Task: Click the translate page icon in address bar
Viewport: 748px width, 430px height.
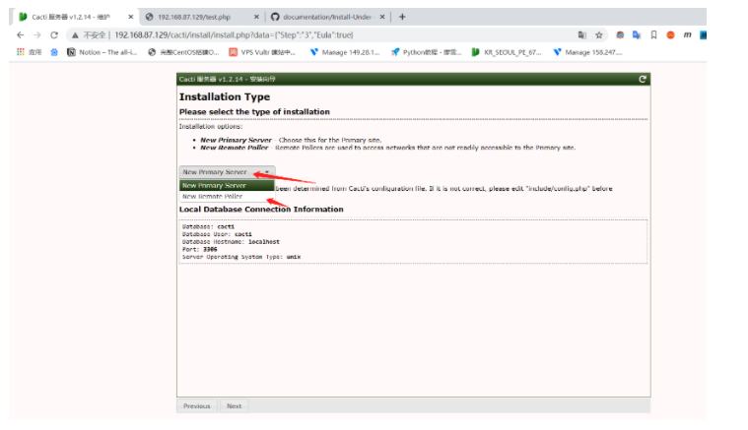Action: pos(581,34)
